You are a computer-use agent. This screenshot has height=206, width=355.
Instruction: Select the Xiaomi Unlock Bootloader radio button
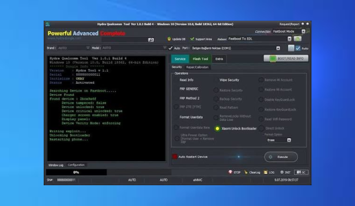pos(217,129)
